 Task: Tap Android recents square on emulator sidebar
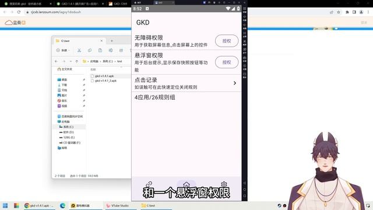click(x=245, y=196)
